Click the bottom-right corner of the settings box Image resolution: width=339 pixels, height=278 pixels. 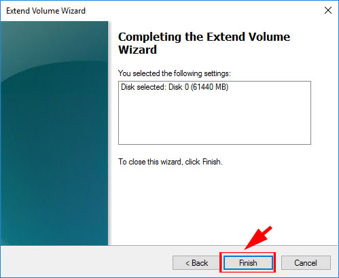pyautogui.click(x=309, y=143)
